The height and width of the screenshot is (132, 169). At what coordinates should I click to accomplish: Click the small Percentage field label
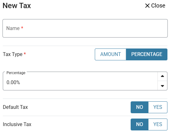coord(16,73)
